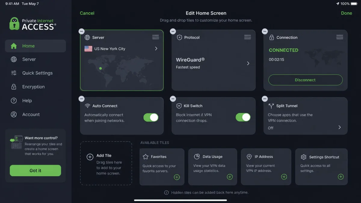Remove the Protocol tile with minus icon

[173, 31]
